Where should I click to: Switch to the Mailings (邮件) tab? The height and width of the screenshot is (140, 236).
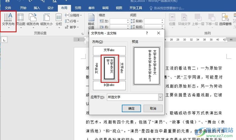(x=91, y=8)
